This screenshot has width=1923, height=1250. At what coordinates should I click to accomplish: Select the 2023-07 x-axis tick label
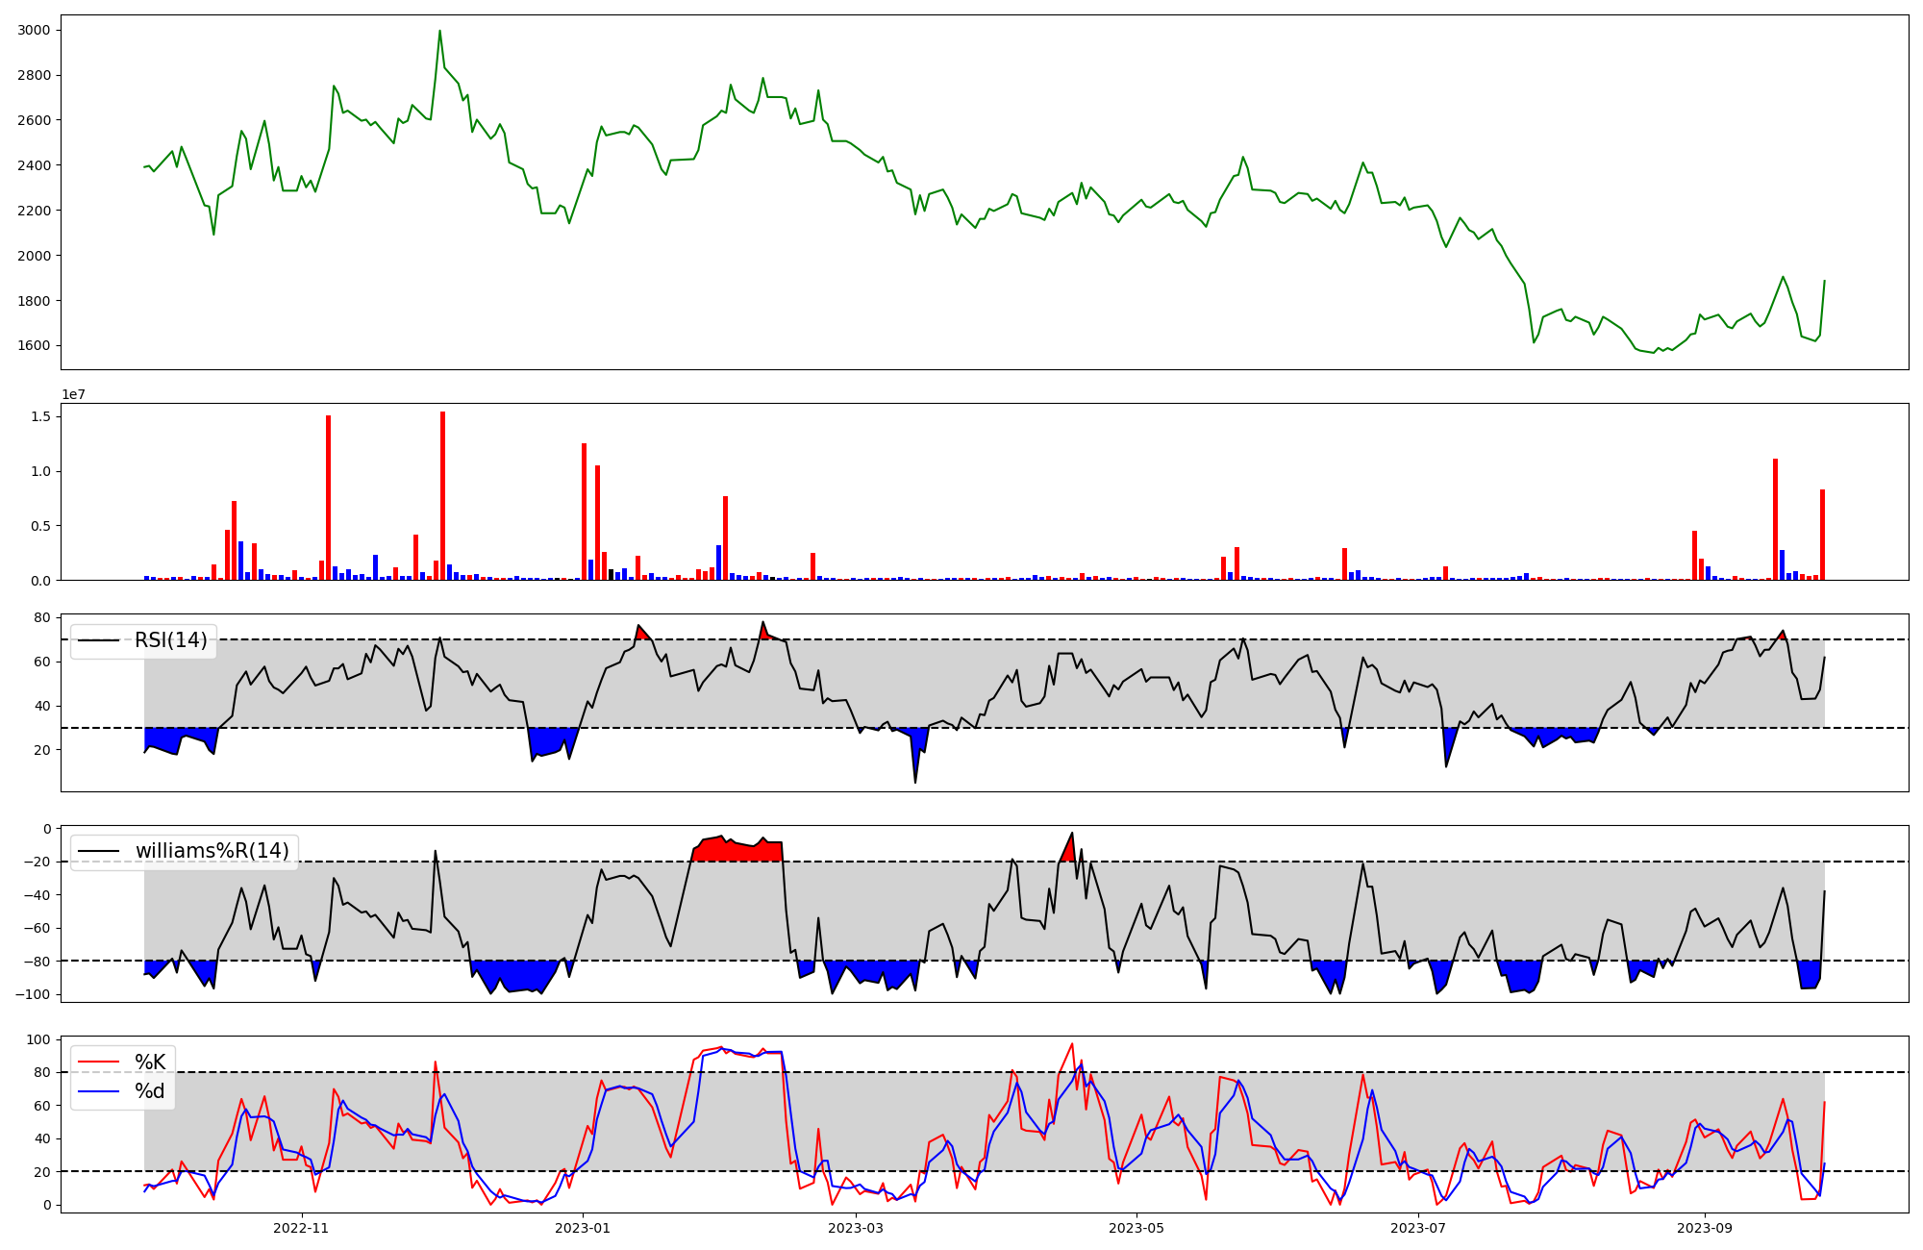coord(1418,1228)
